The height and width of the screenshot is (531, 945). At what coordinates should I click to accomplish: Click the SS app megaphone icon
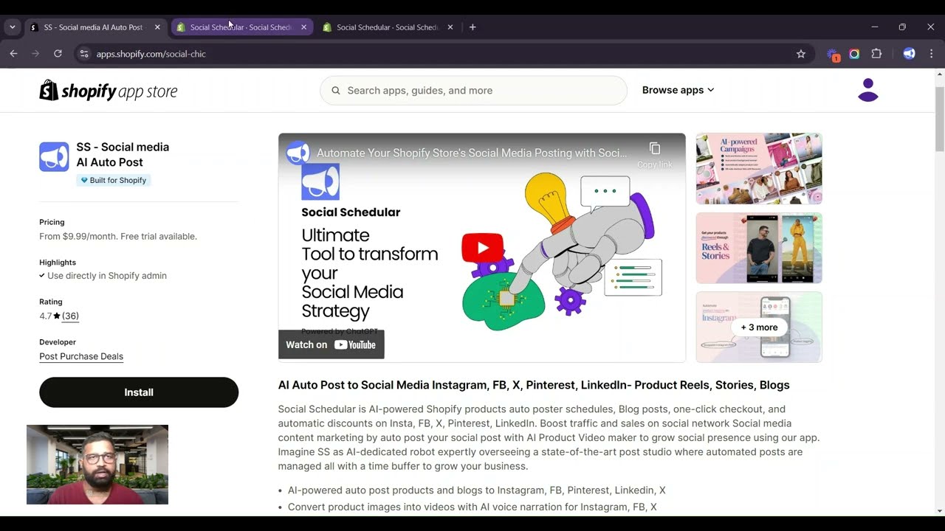54,156
